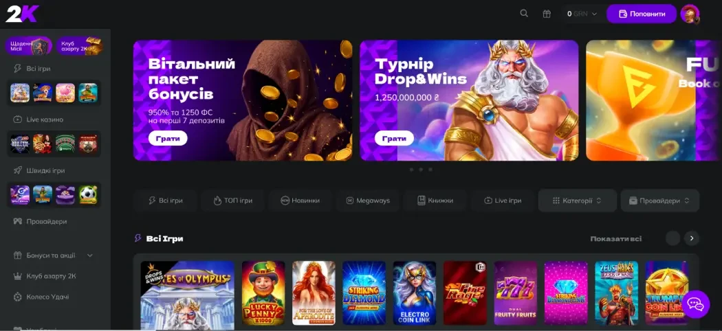Viewport: 722px width, 331px height.
Task: Open the Lucky Penny game thumbnail
Action: tap(263, 293)
